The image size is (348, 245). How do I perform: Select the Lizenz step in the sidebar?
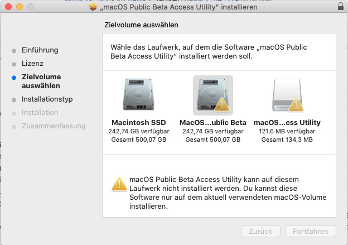[32, 64]
